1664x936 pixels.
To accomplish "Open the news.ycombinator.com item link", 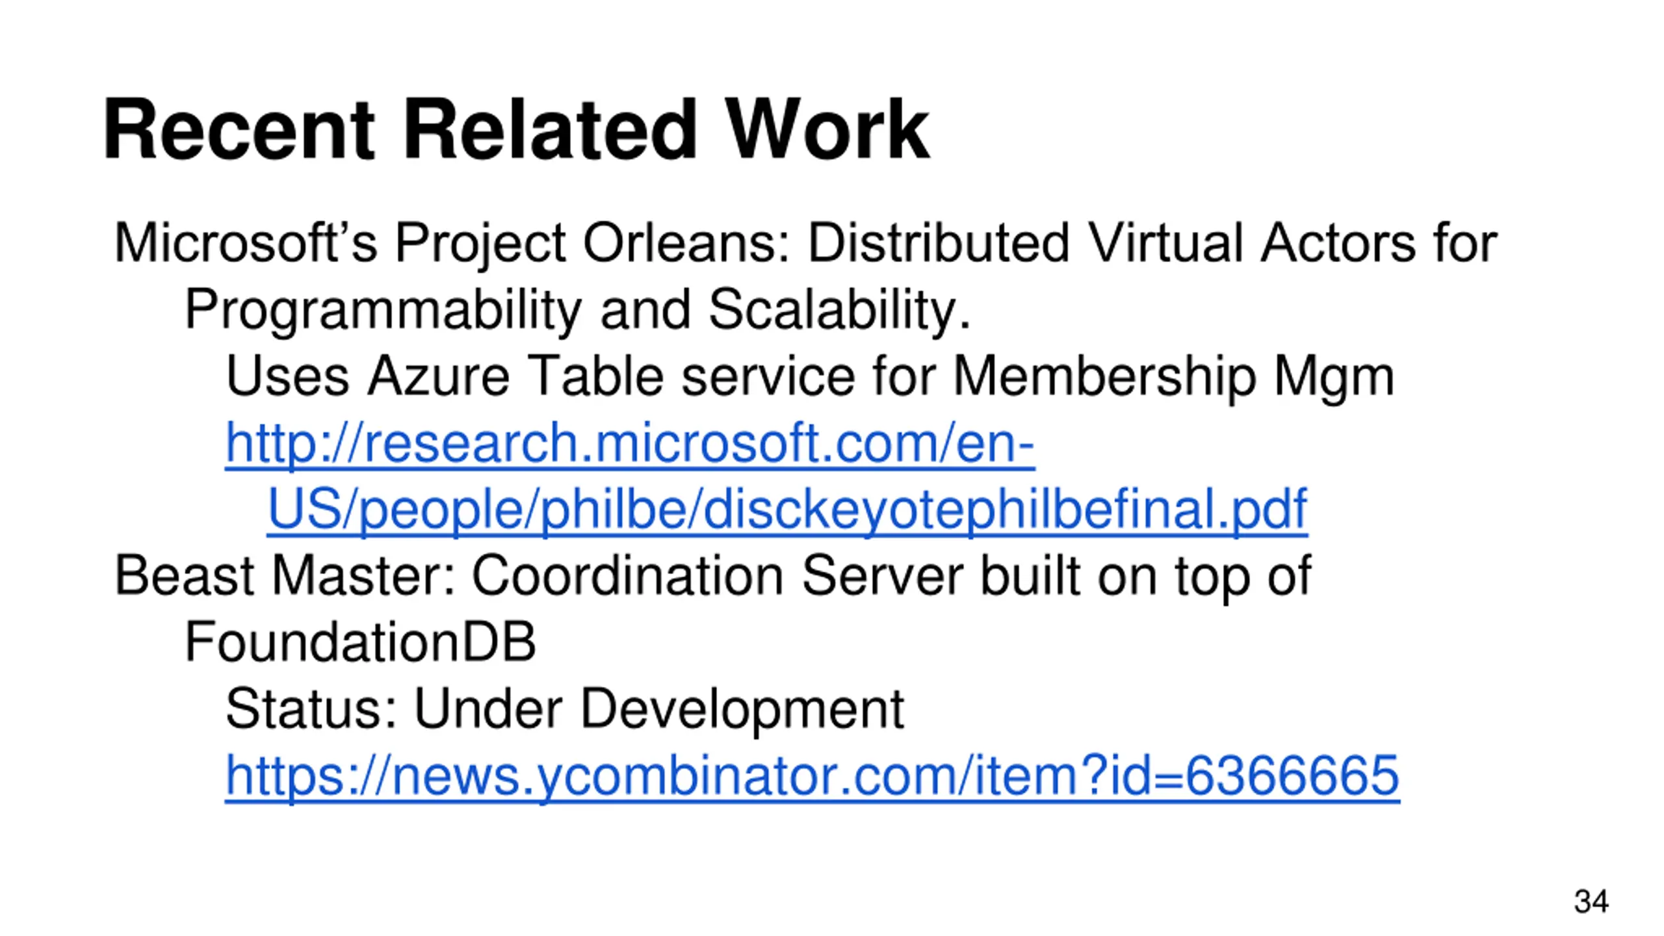I will click(812, 775).
